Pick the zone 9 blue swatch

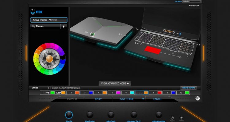173,93
